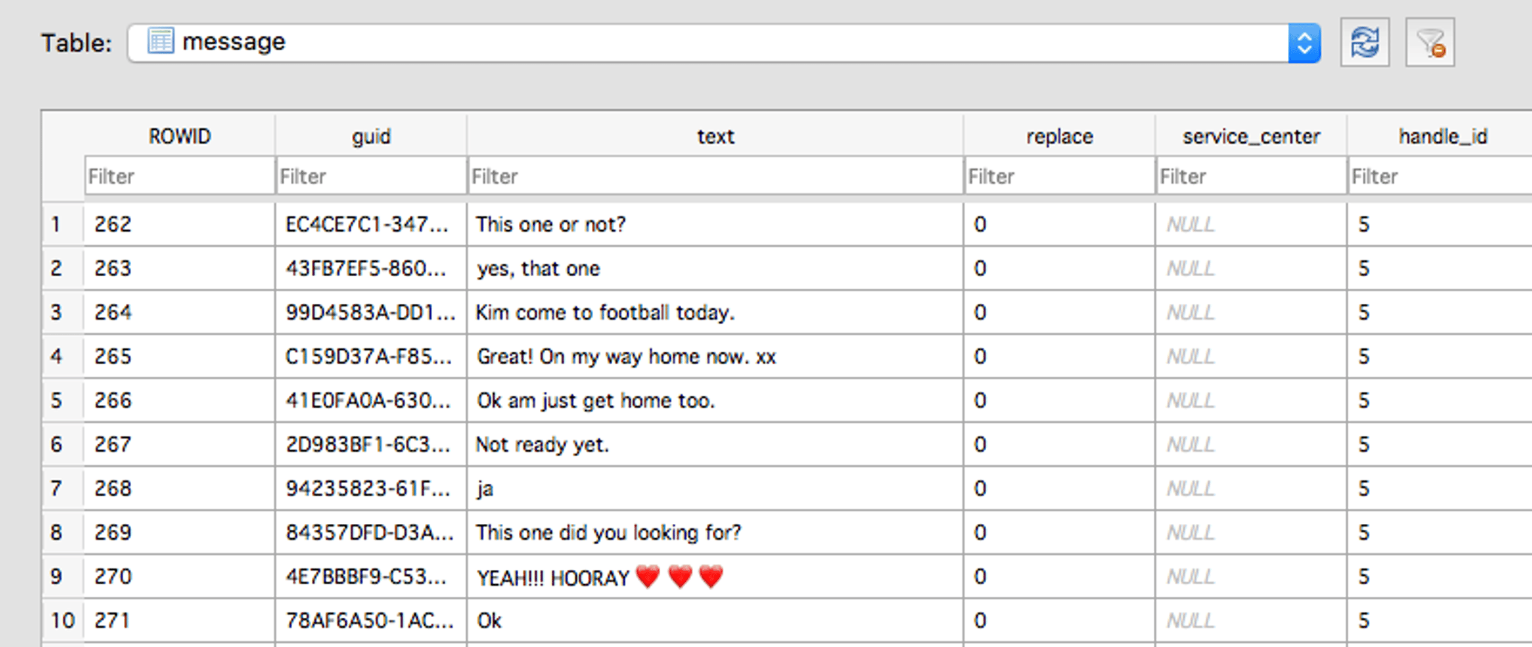
Task: Focus the ROWID filter field
Action: tap(180, 176)
